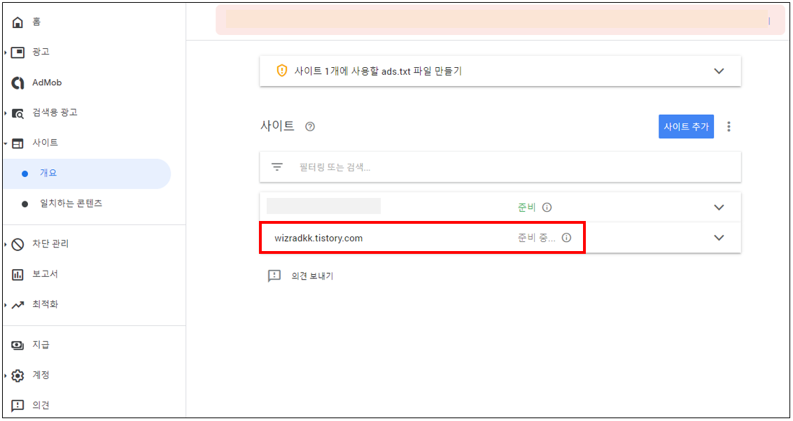The image size is (793, 421).
Task: Collapse the 사이트 sidebar section arrow
Action: 5,143
